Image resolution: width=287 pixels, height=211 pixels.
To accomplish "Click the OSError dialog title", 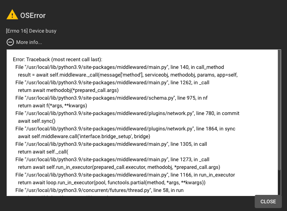I will pyautogui.click(x=33, y=15).
